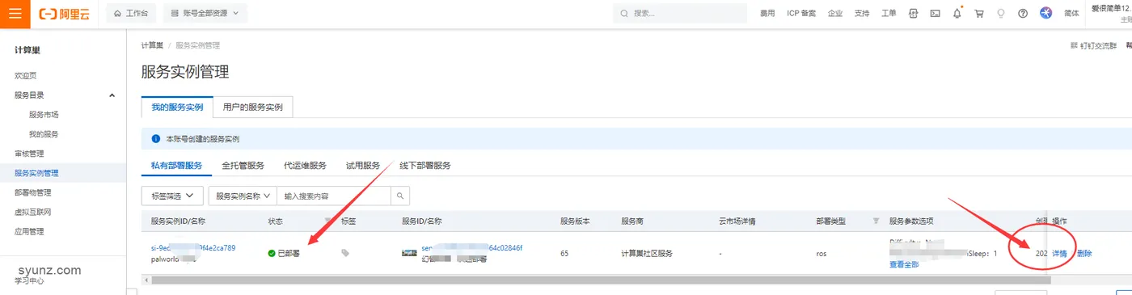Open the service thumbnail image in the row
Viewport: 1132px width, 295px height.
(409, 253)
